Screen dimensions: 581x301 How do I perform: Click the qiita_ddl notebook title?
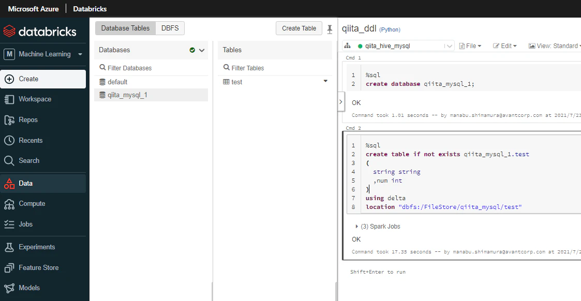(x=359, y=28)
